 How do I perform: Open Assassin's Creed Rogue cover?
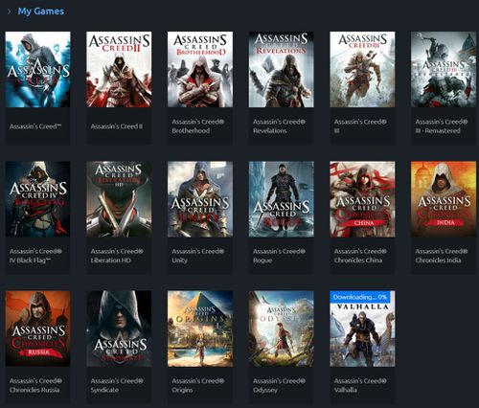pyautogui.click(x=281, y=199)
